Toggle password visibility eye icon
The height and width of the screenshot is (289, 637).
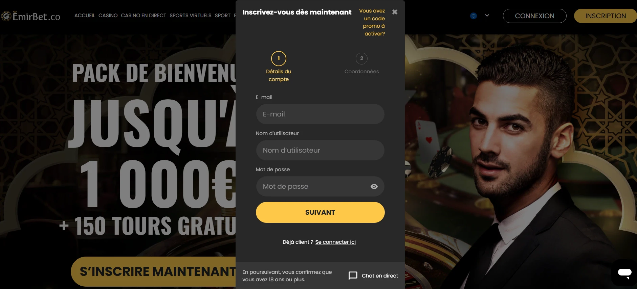pos(374,186)
